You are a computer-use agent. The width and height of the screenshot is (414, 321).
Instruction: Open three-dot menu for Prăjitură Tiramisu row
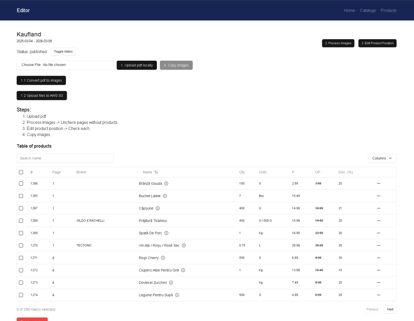tap(378, 221)
